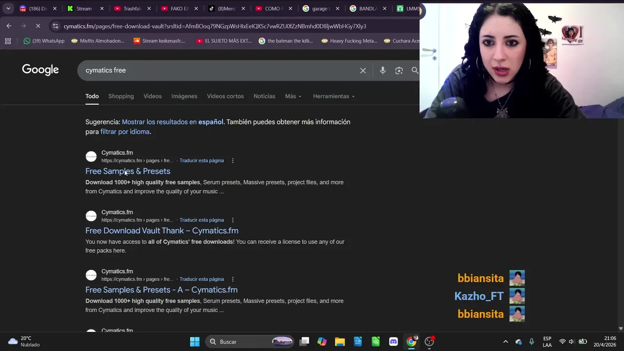Viewport: 624px width, 351px height.
Task: Switch to the FAKO EX tab
Action: pos(179,8)
